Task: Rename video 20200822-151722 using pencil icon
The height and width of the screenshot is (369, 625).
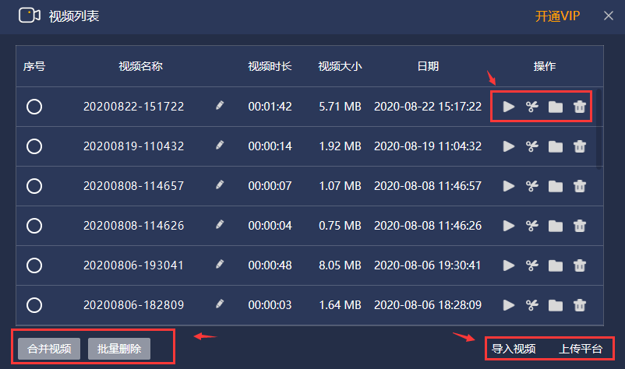Action: click(x=220, y=106)
